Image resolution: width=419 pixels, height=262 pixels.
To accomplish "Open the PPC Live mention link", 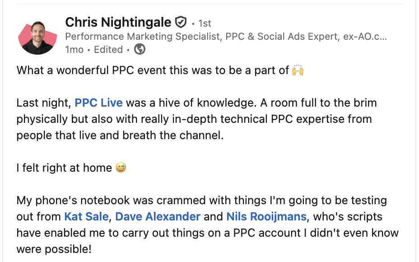I will tap(98, 103).
